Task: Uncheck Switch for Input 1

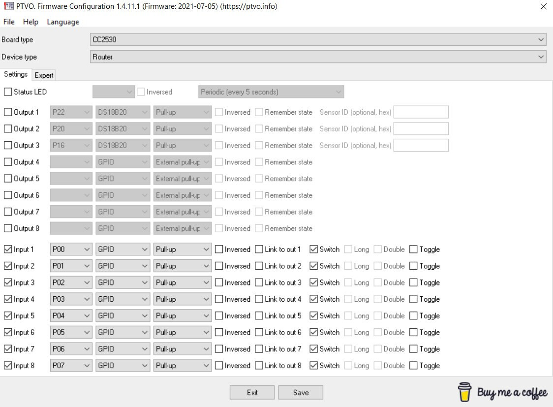Action: pos(313,250)
